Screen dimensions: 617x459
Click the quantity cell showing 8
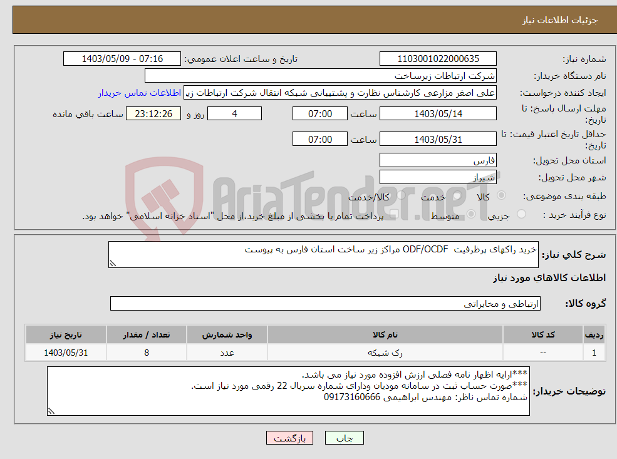click(147, 353)
